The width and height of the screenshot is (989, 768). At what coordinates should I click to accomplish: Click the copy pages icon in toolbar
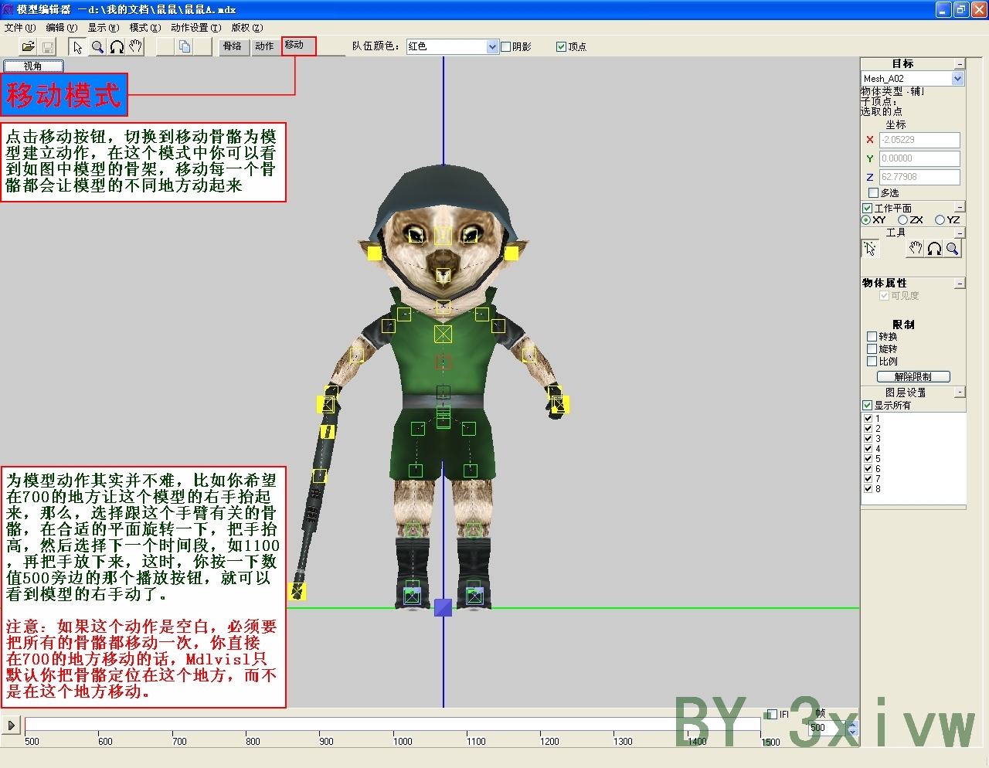click(x=184, y=46)
